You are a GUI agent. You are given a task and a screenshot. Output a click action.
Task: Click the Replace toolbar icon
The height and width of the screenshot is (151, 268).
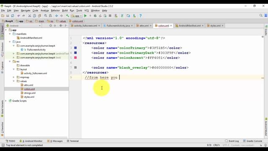pos(50,16)
